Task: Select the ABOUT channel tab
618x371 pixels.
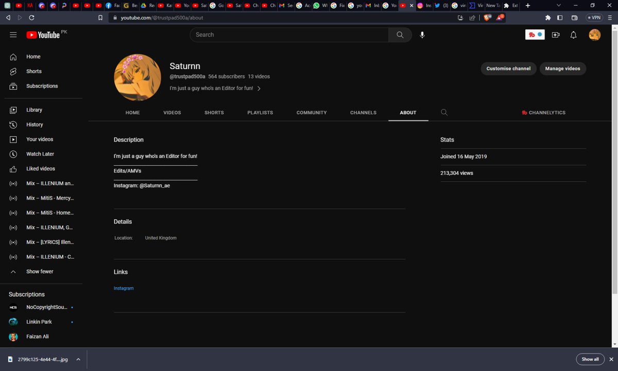Action: click(408, 113)
